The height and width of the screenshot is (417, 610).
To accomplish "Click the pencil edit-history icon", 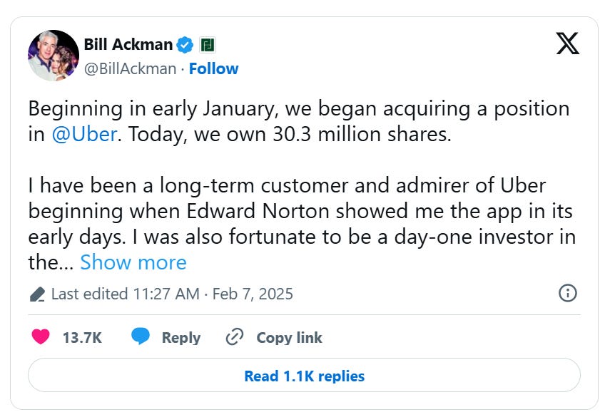I will (38, 294).
